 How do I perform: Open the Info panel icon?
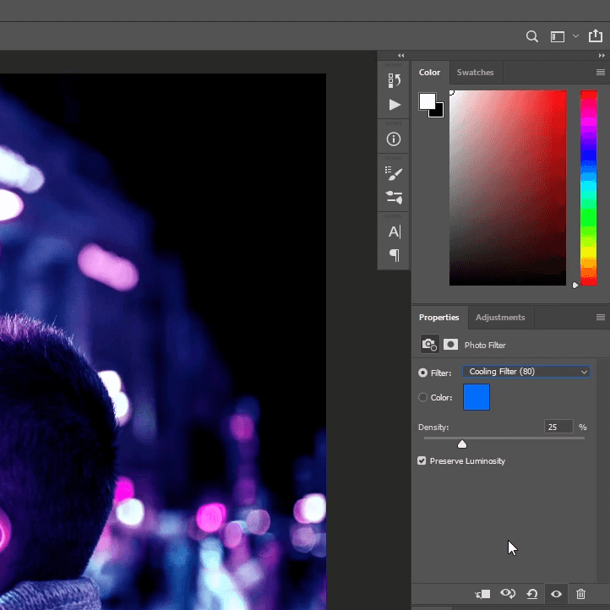click(394, 139)
